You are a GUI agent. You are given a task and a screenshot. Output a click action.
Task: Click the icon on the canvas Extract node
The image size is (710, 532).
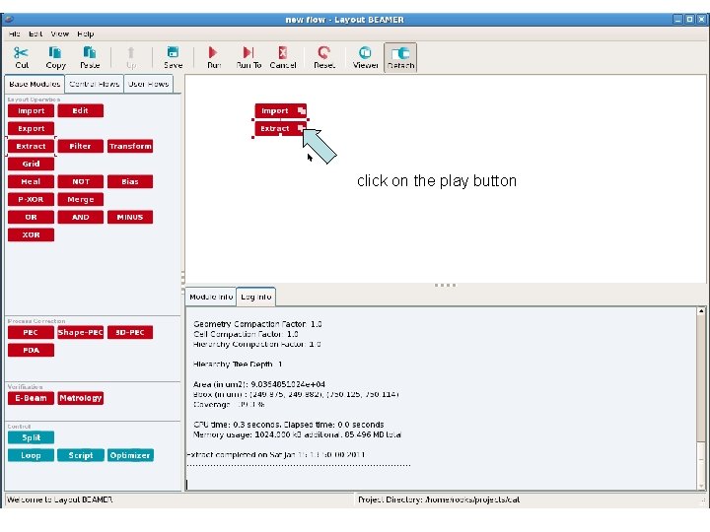301,128
